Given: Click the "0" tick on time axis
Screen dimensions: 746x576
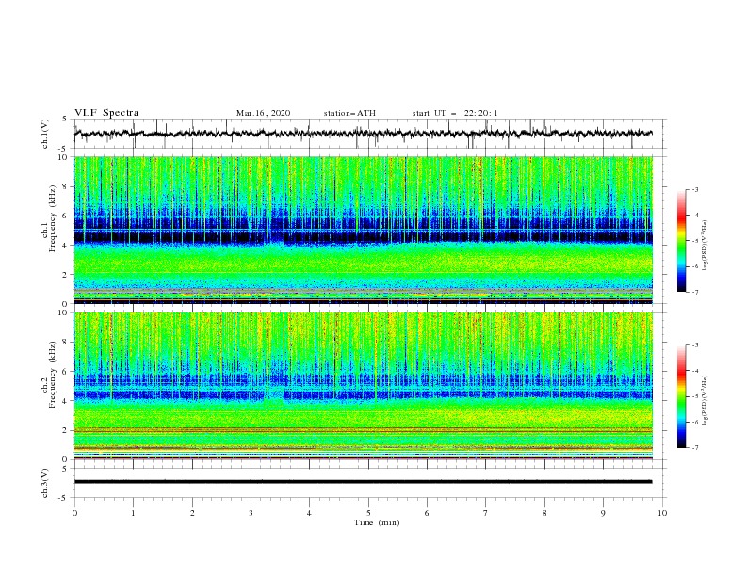Looking at the screenshot, I should click(74, 513).
